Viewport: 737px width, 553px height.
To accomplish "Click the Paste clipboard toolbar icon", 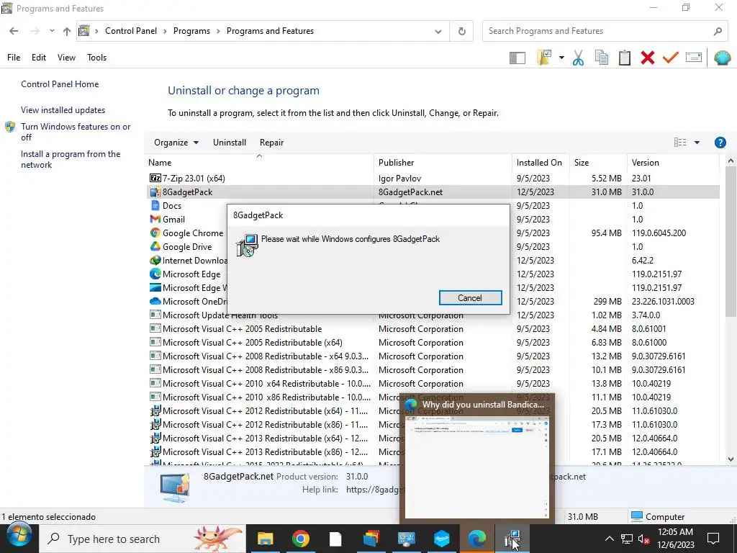I will click(x=624, y=58).
